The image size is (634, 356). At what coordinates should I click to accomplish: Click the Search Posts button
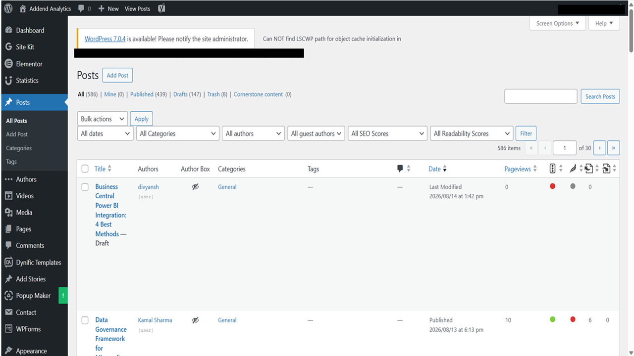600,96
